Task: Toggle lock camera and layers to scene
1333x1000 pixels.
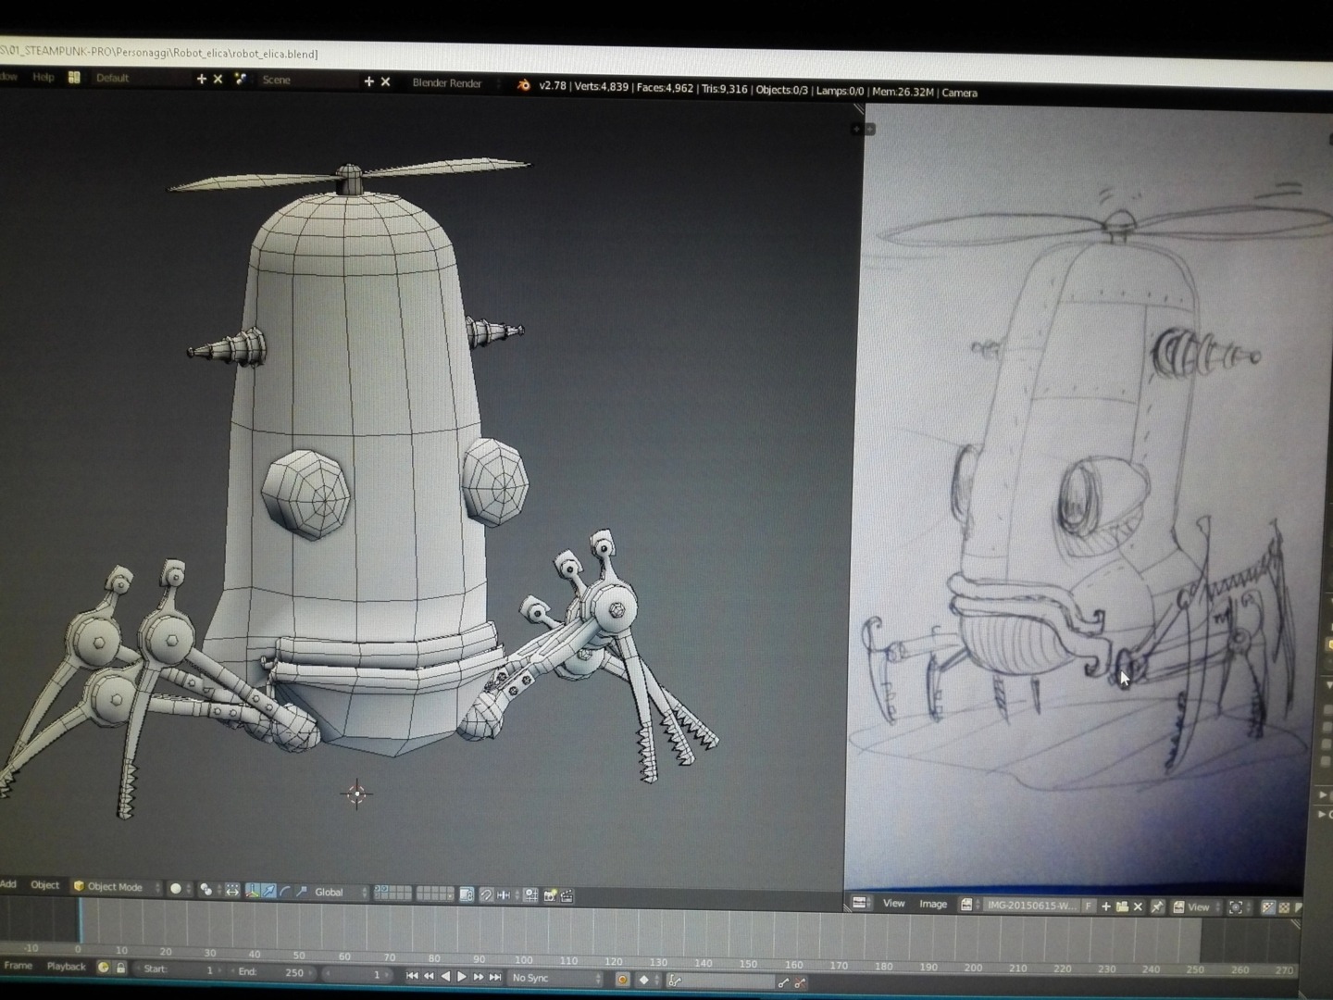Action: 467,894
